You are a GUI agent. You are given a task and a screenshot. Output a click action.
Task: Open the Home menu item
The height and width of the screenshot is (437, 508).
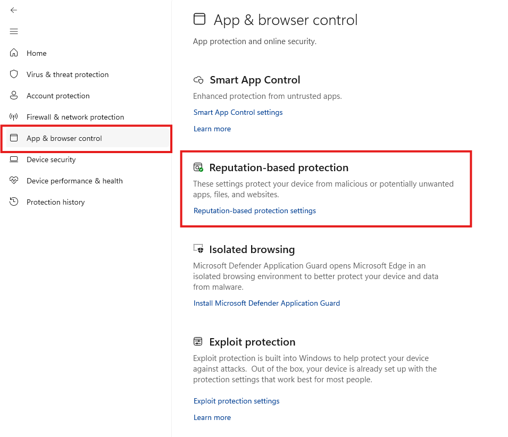pos(37,53)
